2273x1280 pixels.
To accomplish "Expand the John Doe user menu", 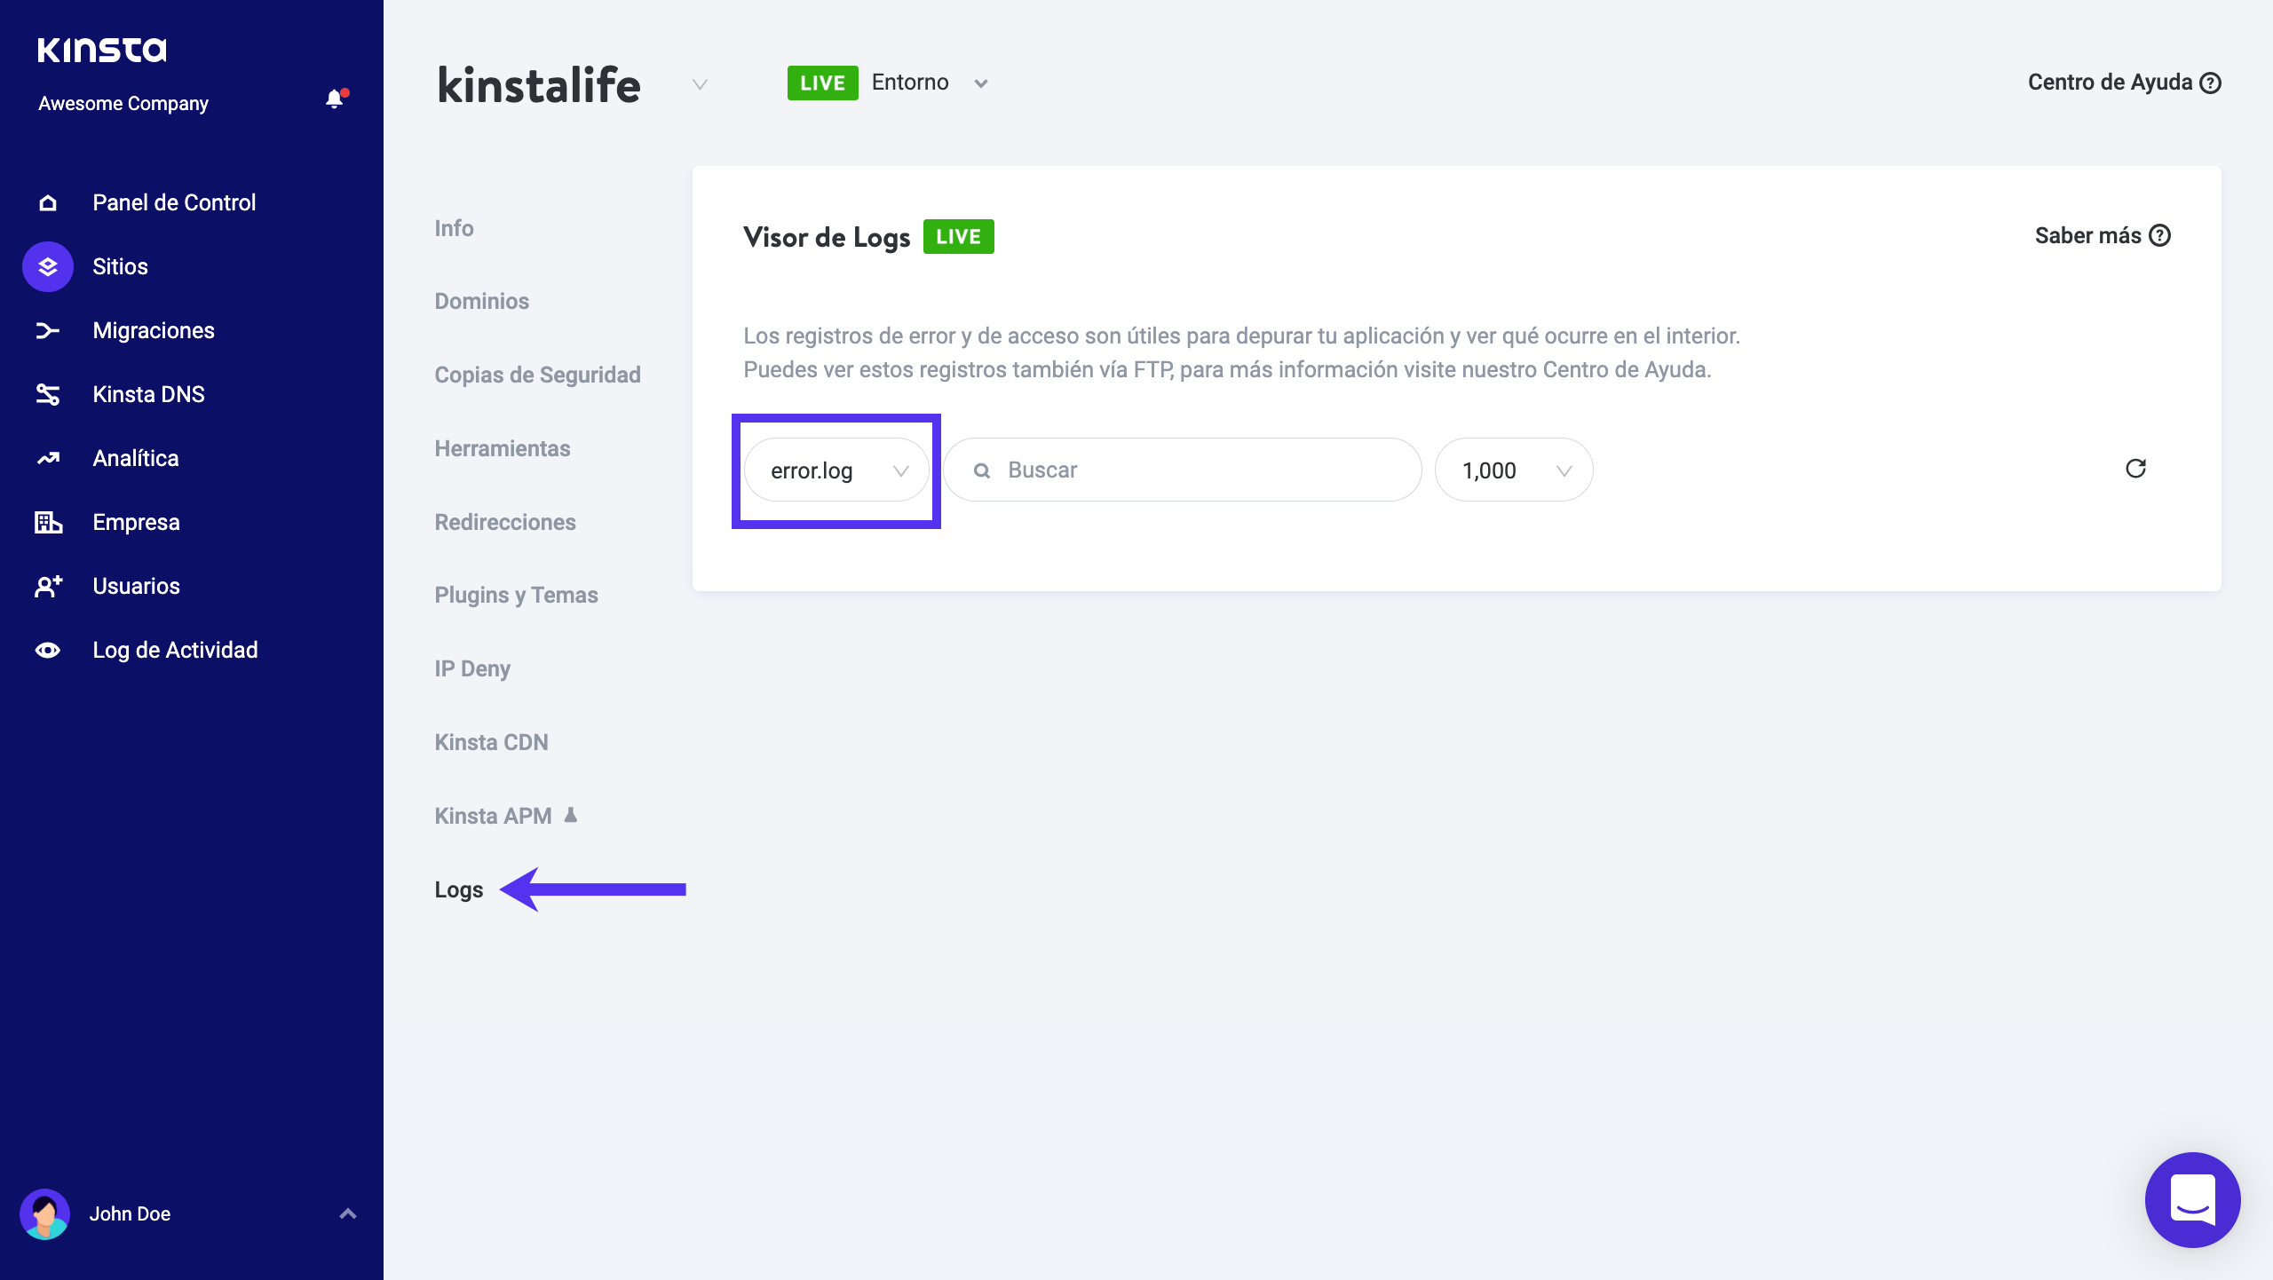I will tap(347, 1213).
